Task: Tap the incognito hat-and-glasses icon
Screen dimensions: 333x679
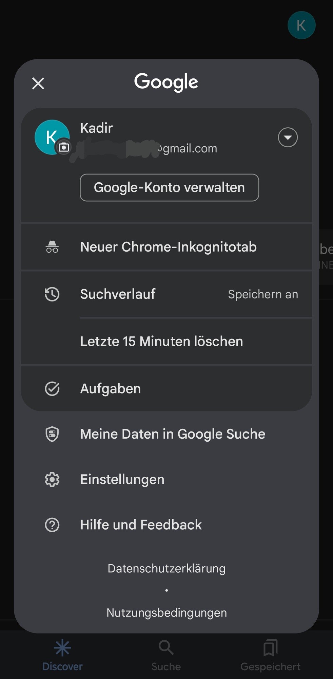Action: click(x=52, y=247)
